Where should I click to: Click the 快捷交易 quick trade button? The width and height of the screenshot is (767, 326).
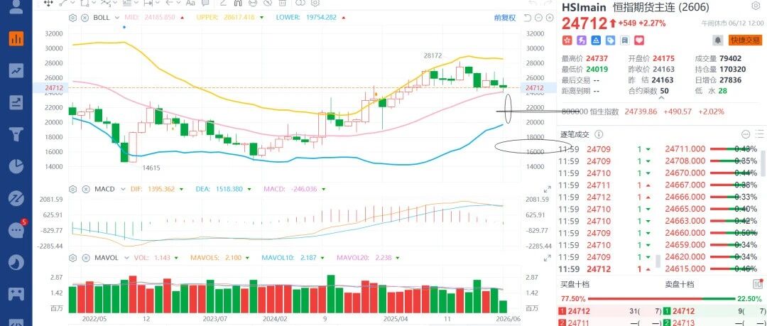click(x=745, y=40)
